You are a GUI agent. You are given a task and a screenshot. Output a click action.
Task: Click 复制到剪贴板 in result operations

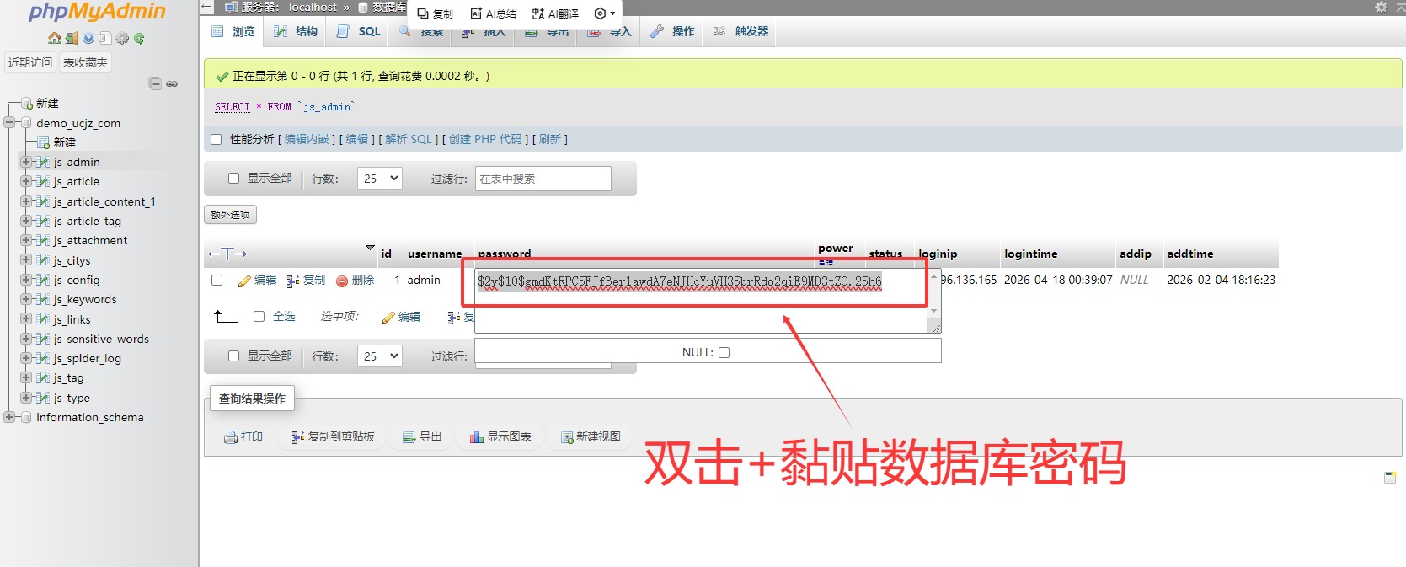coord(333,436)
